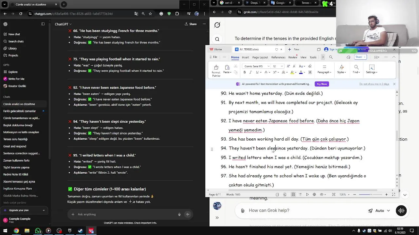Screen dimensions: 419x235
Task: Switch to the View ribbon tab
Action: [x=303, y=57]
